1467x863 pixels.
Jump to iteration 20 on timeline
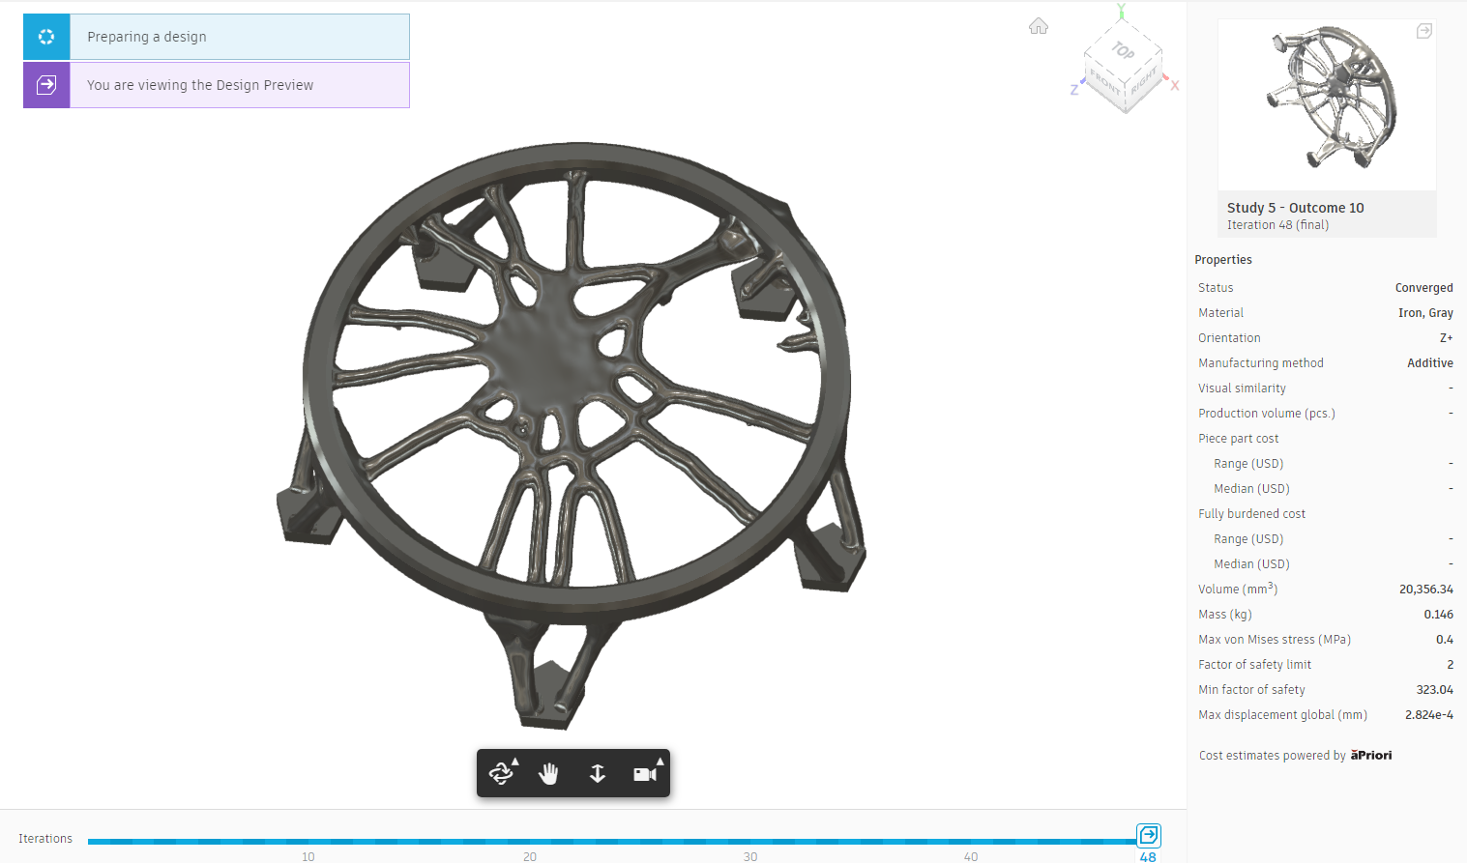click(x=530, y=856)
